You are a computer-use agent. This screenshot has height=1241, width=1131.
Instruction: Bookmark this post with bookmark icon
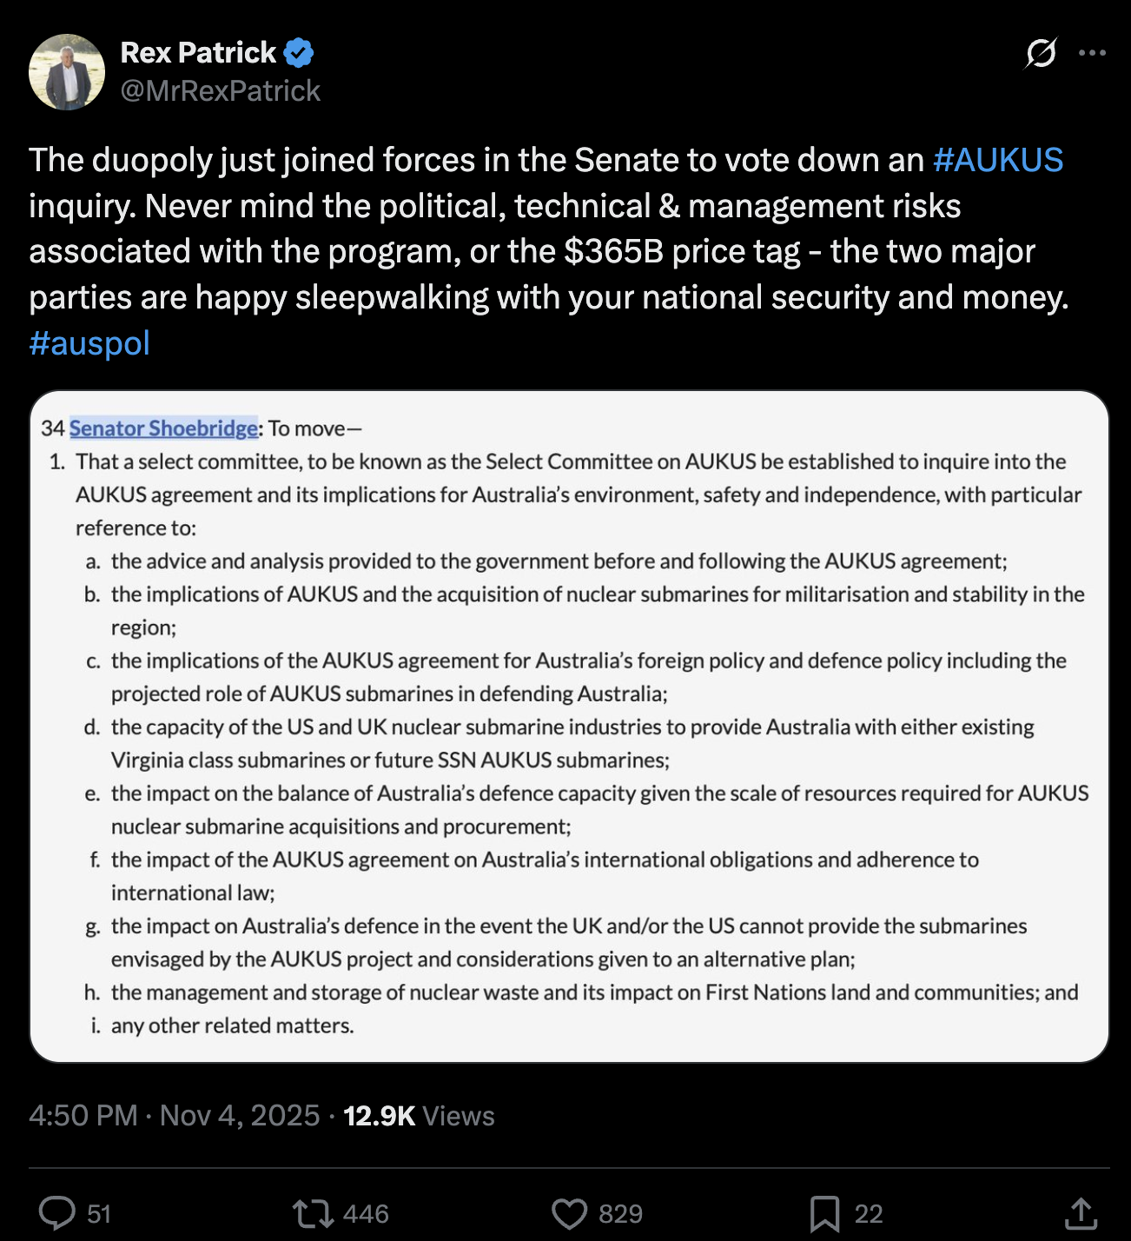click(x=824, y=1213)
